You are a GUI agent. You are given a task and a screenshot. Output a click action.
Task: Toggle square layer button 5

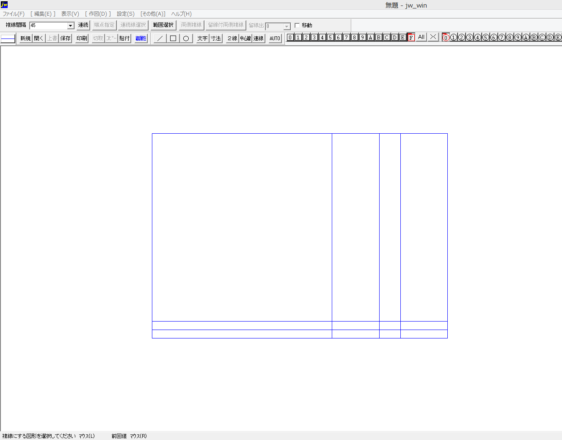(x=330, y=38)
